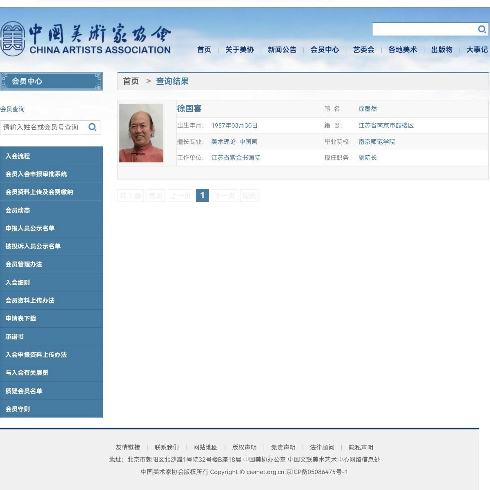Select sidebar item 入会细则
The height and width of the screenshot is (490, 490).
pyautogui.click(x=51, y=282)
